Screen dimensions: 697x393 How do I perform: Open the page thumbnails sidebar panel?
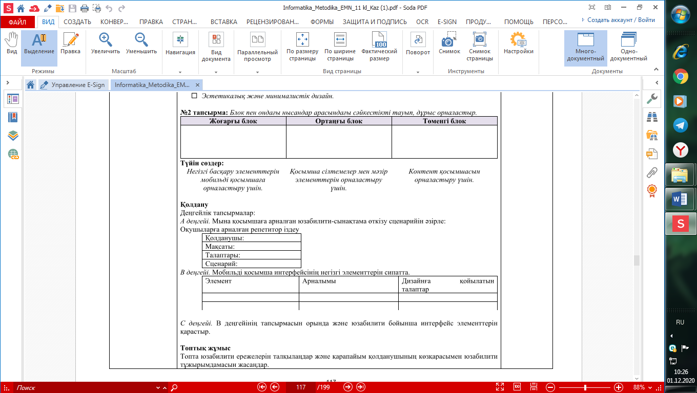(x=13, y=99)
